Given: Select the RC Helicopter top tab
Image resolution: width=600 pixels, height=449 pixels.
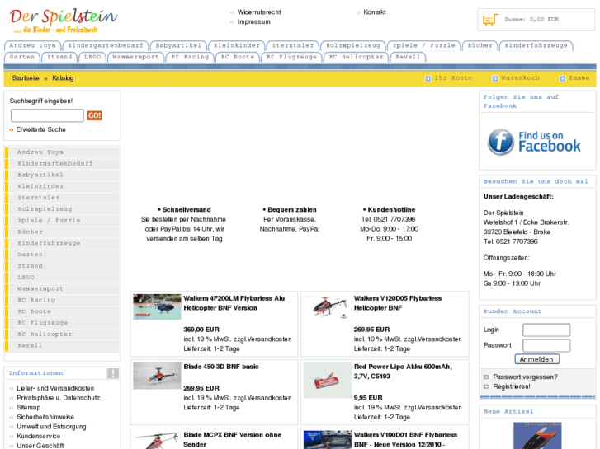Looking at the screenshot, I should 357,57.
